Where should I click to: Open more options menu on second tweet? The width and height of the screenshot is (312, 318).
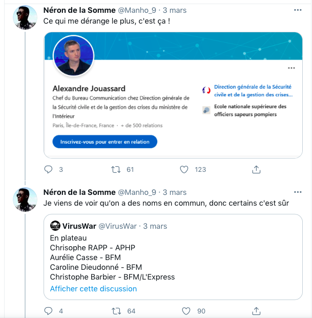tap(298, 192)
